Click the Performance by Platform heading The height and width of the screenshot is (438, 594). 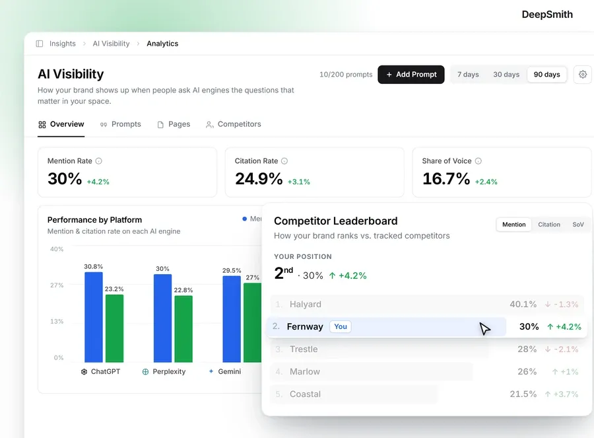pyautogui.click(x=94, y=220)
